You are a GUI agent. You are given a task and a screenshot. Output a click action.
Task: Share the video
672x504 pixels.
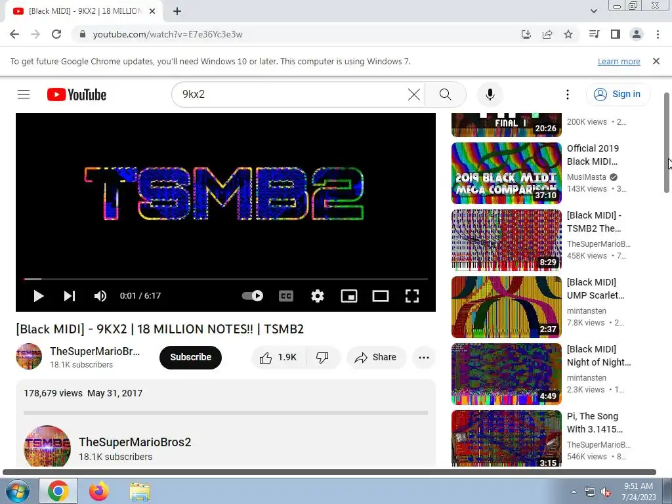click(376, 357)
